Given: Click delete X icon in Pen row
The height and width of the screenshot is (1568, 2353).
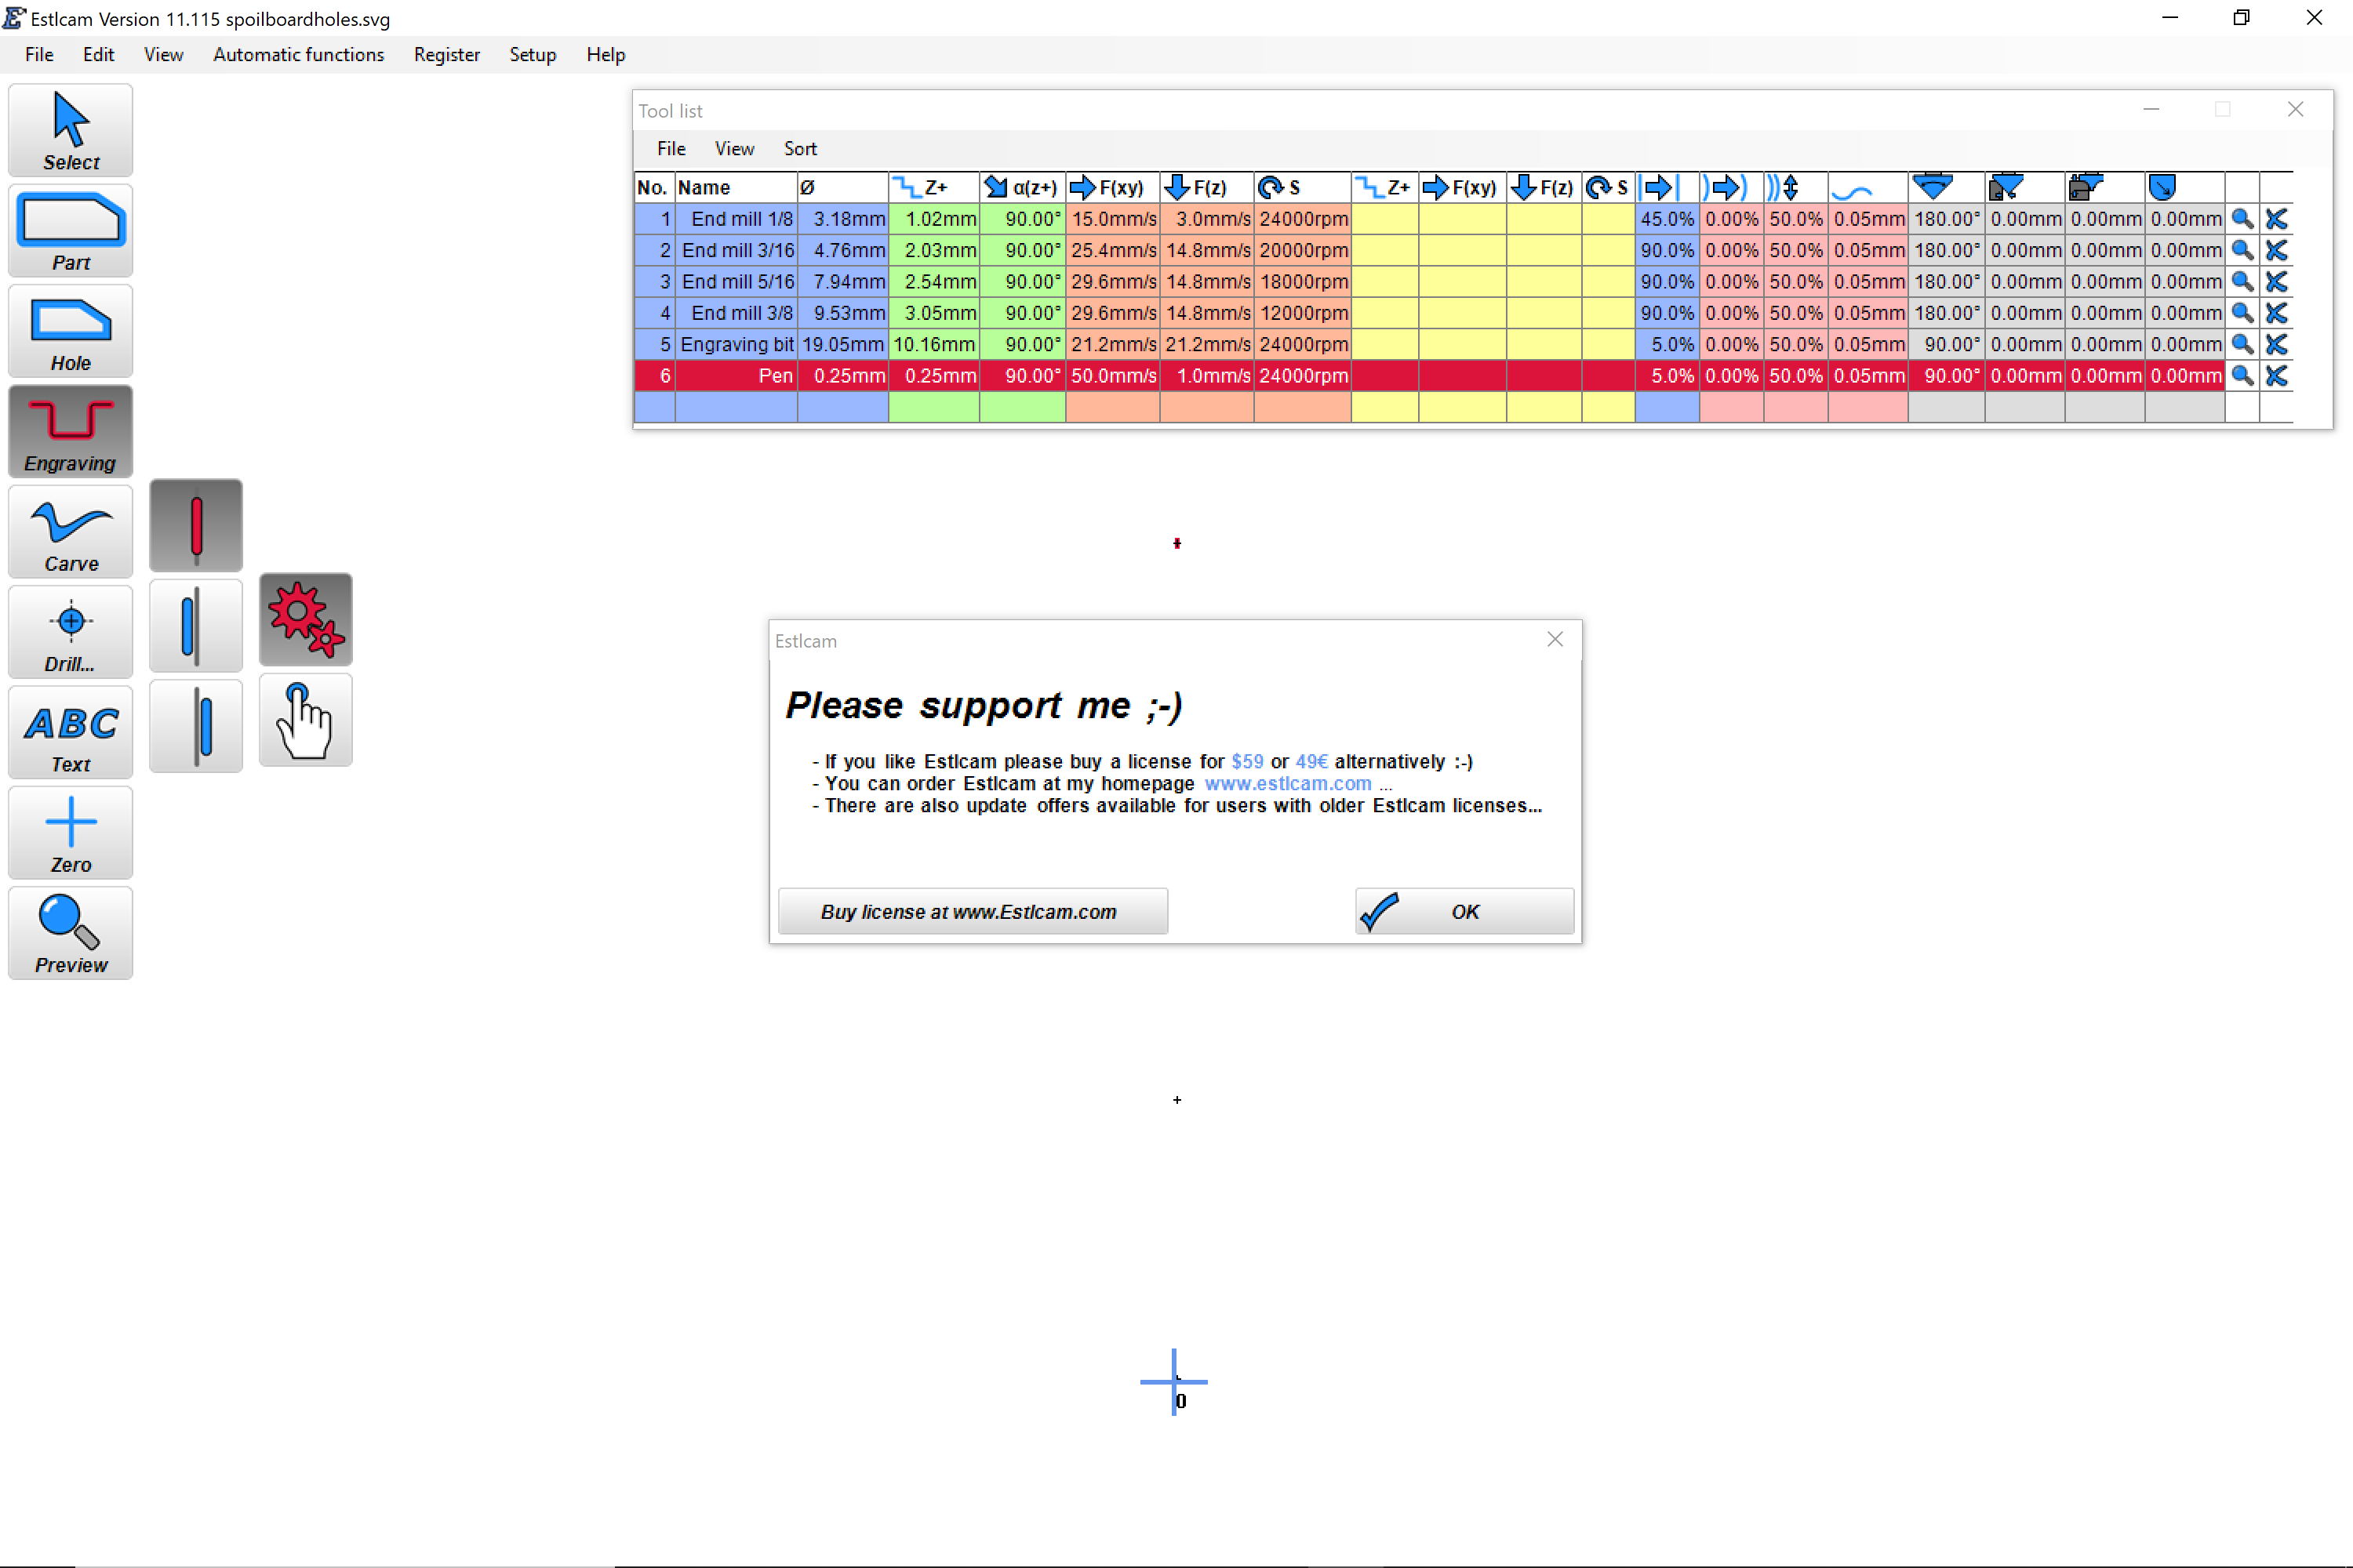Looking at the screenshot, I should pyautogui.click(x=2276, y=376).
